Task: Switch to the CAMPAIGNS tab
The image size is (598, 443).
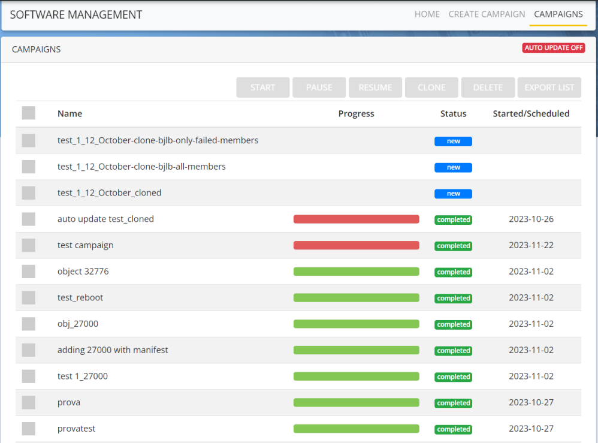Action: pyautogui.click(x=558, y=14)
